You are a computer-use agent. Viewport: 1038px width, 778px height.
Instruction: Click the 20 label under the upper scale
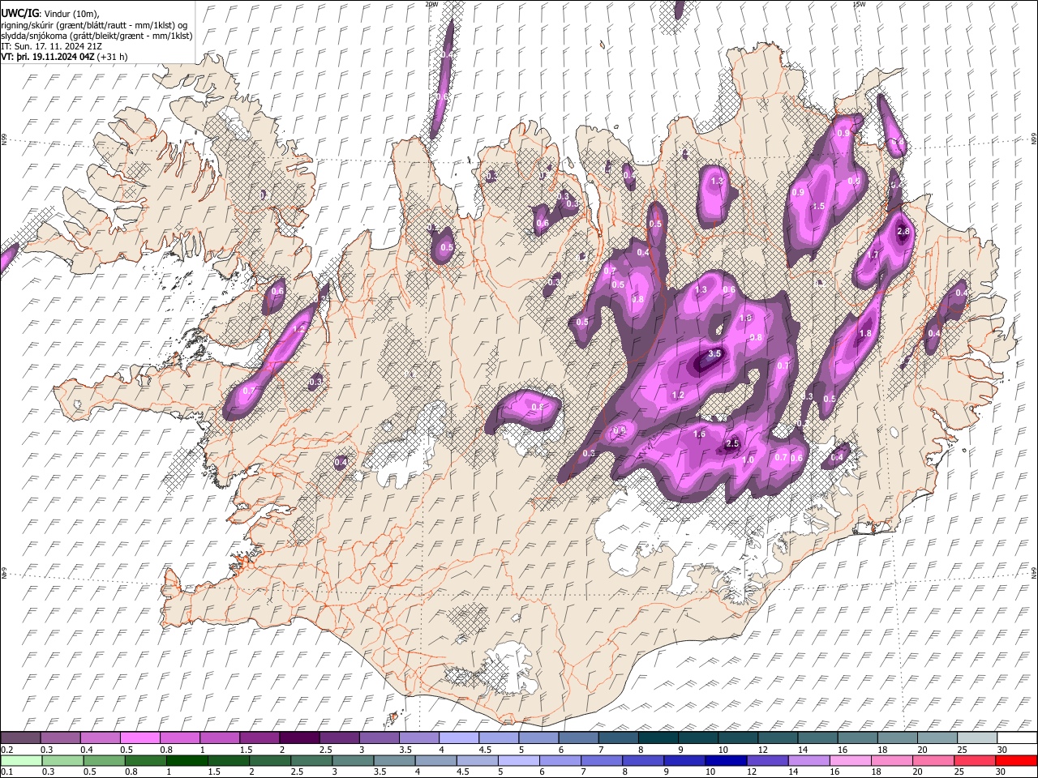coord(923,750)
